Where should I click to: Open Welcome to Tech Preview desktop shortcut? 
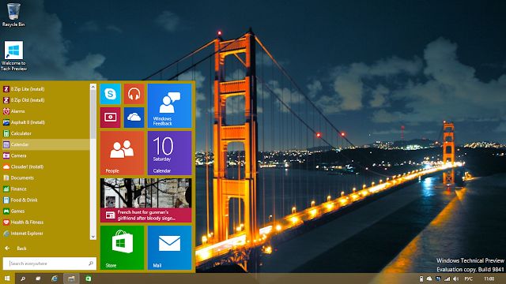point(13,56)
